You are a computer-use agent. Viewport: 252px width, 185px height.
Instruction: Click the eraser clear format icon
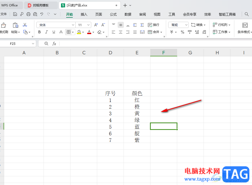[99, 32]
